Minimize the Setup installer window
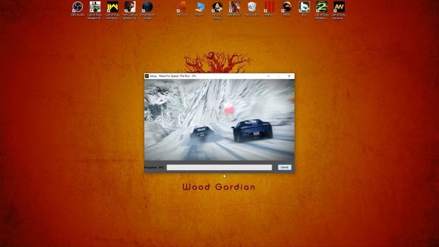This screenshot has width=439, height=247. 268,76
